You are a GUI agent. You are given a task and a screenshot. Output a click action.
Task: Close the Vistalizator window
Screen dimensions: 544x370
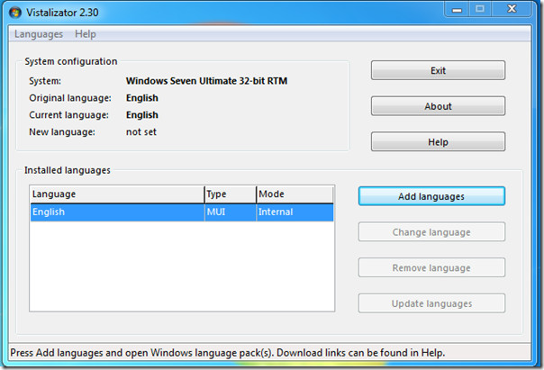pos(512,9)
